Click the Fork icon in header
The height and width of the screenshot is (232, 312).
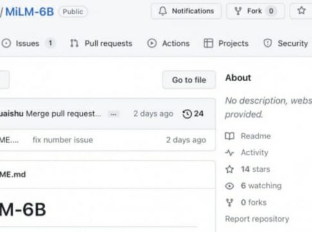coord(238,11)
